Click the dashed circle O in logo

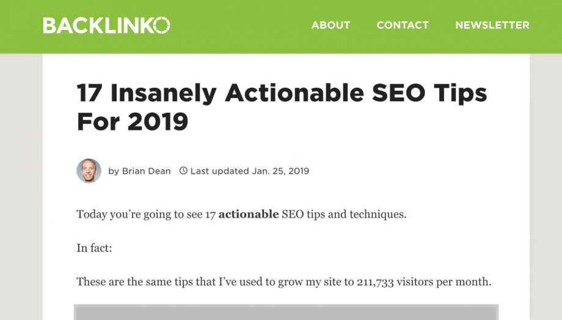[x=162, y=25]
